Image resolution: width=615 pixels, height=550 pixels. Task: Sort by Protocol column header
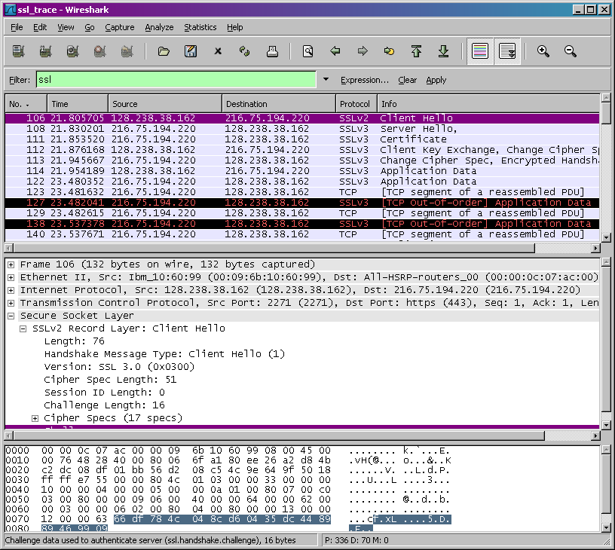(x=356, y=104)
